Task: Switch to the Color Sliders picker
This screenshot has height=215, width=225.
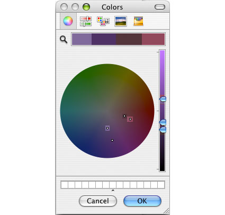Action: click(x=86, y=21)
